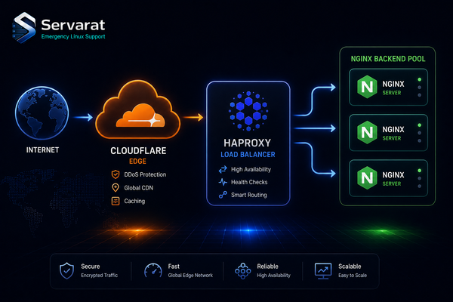
Task: Click the DDoS Protection text
Action: (x=145, y=174)
